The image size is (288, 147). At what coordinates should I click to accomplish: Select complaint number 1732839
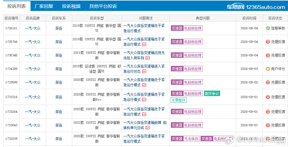[x=12, y=139]
